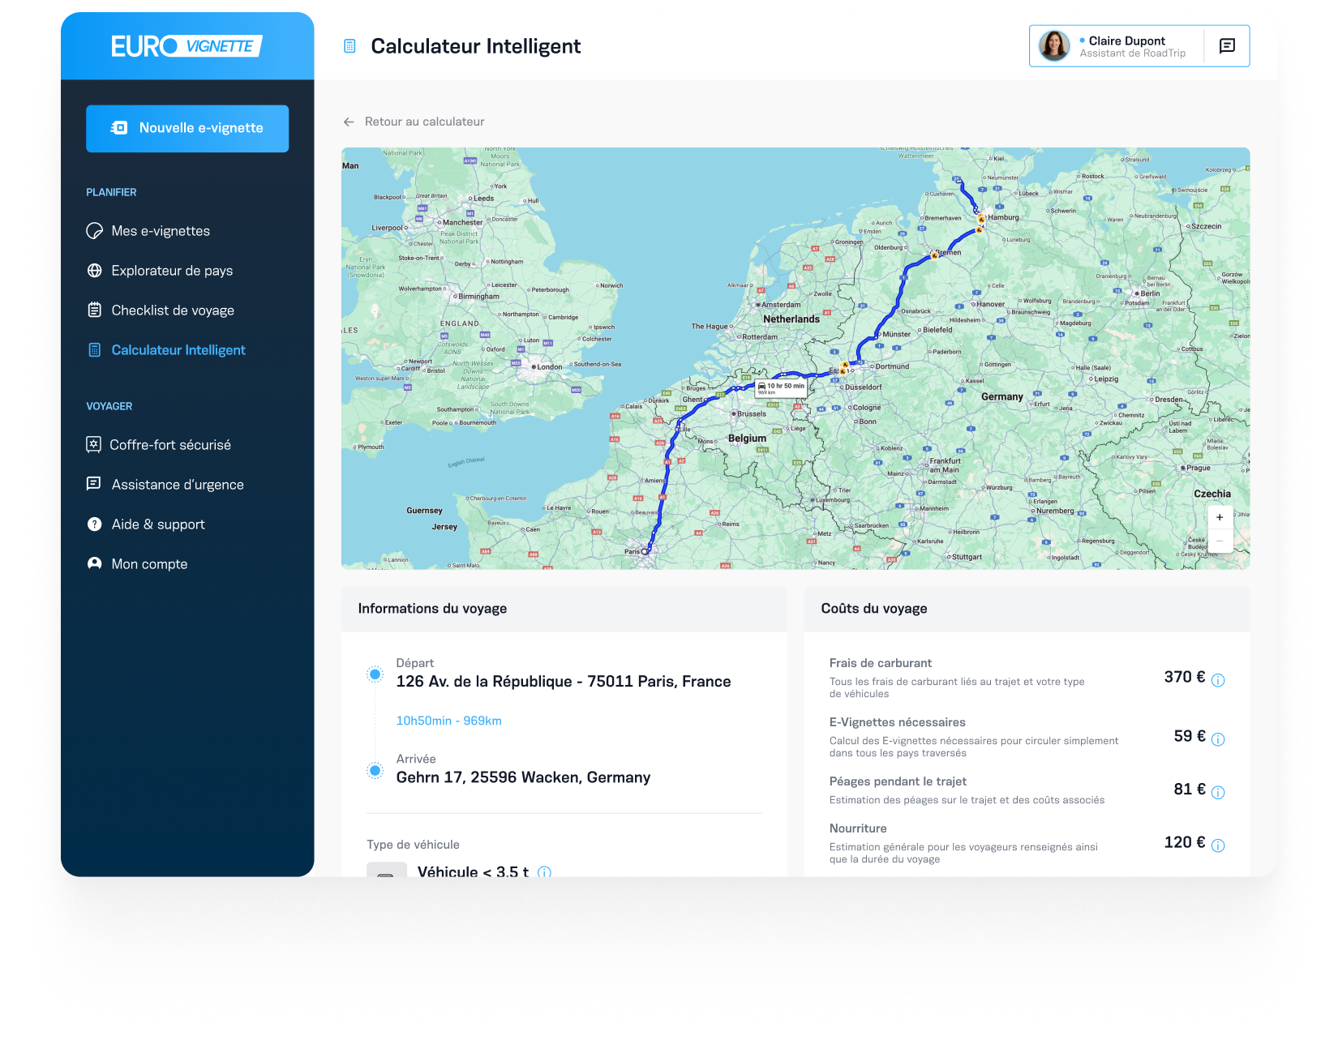The height and width of the screenshot is (1040, 1338).
Task: Open Assistance d'urgence
Action: [x=178, y=485]
